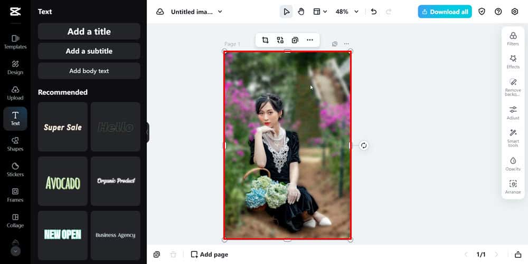Collapse the Text side panel handle

[147, 132]
